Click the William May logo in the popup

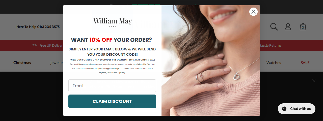[x=113, y=22]
